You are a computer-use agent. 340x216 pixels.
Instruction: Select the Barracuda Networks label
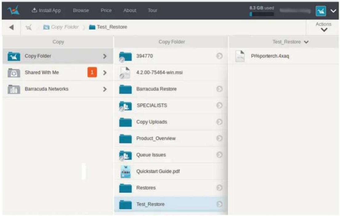click(x=47, y=89)
